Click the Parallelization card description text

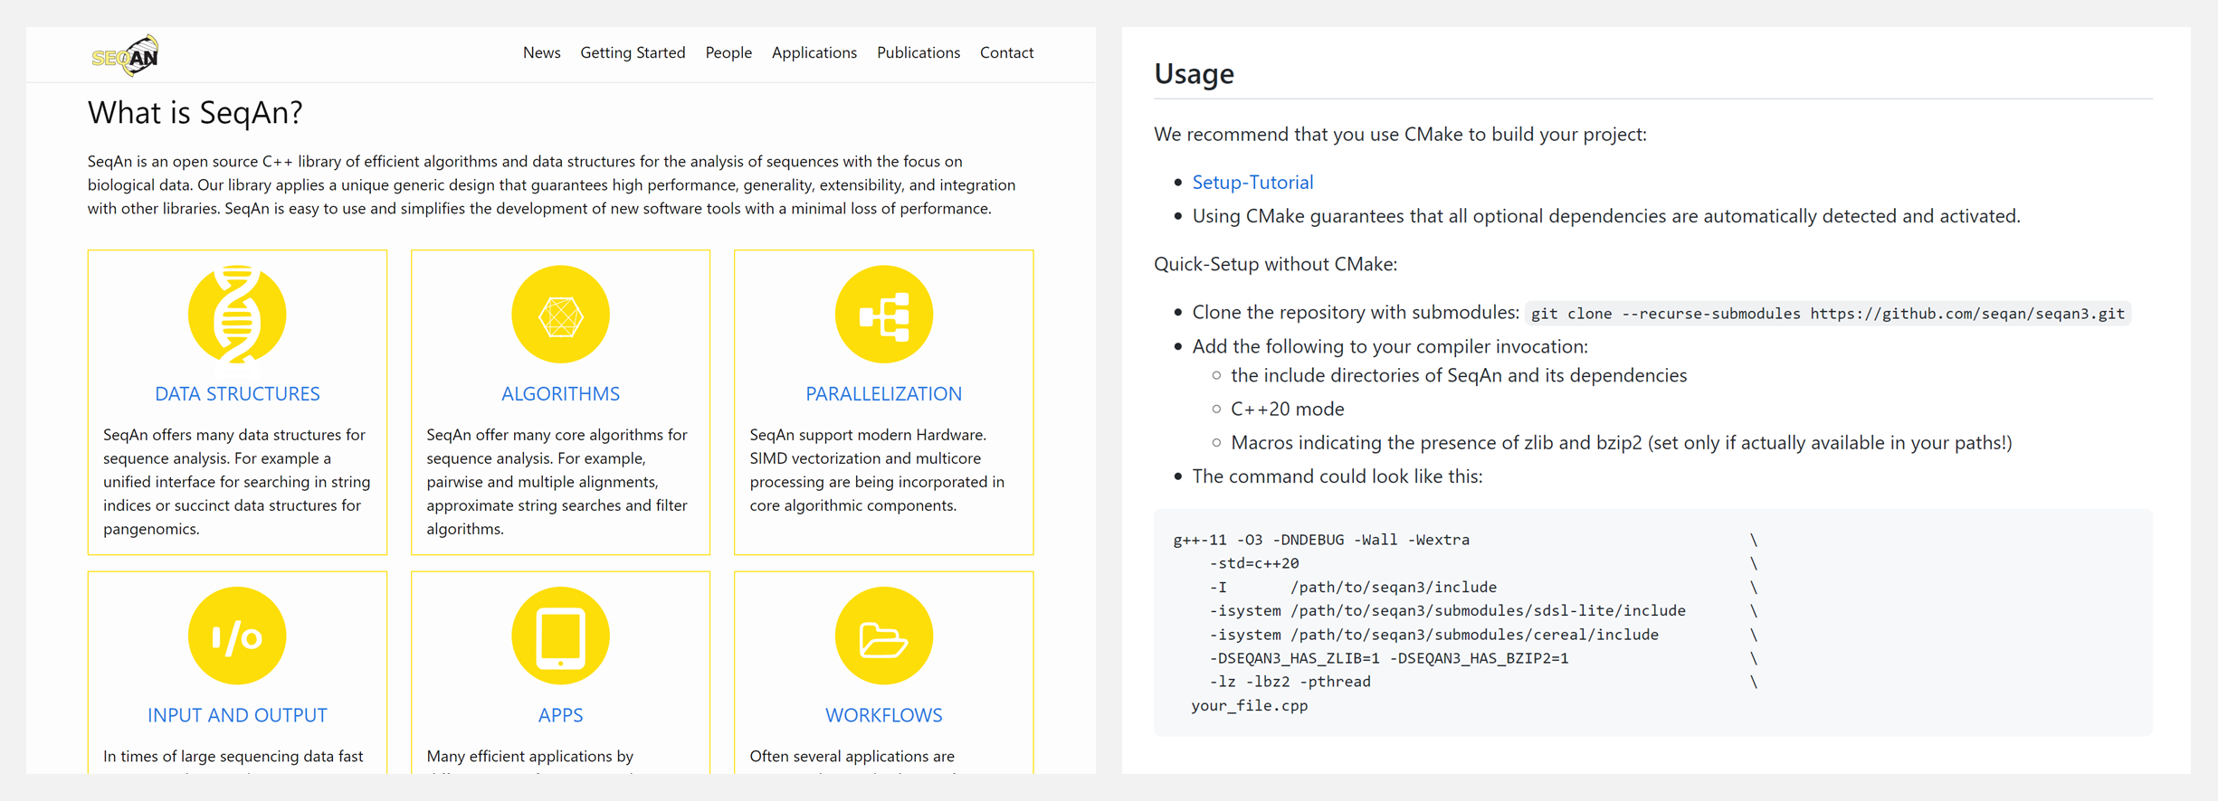point(878,470)
